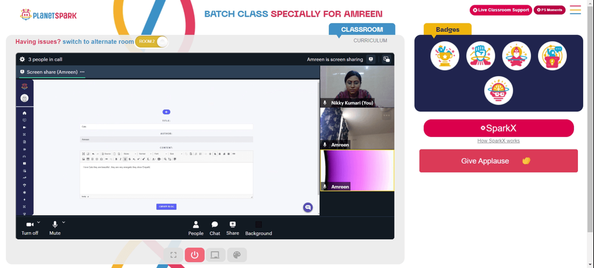This screenshot has height=268, width=594.
Task: Expand camera options chevron
Action: coord(39,222)
